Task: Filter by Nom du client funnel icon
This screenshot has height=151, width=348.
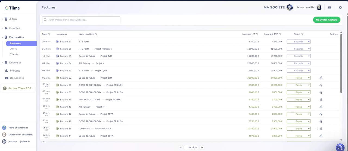Action: tap(96, 34)
